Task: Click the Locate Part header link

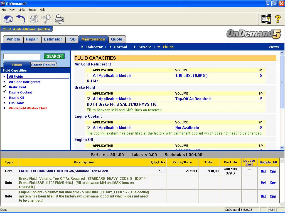Action: pos(249,162)
